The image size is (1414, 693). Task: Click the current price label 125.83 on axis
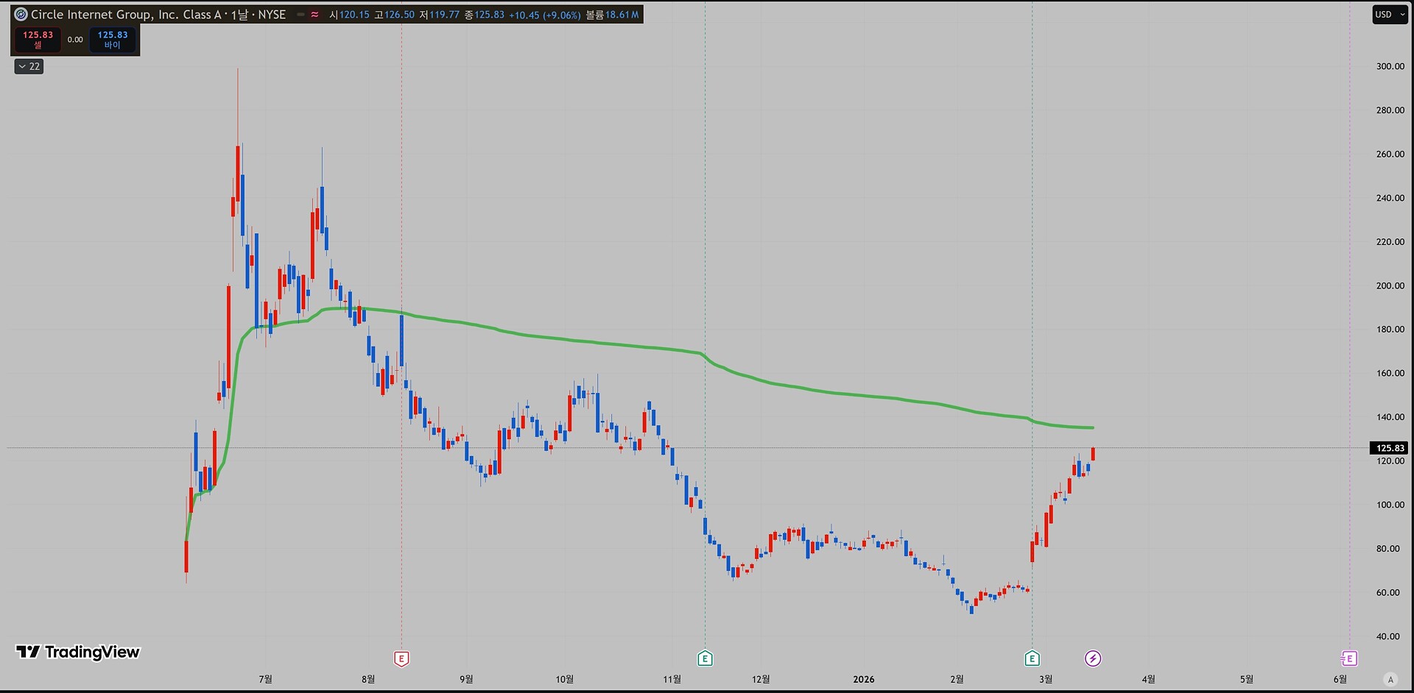tap(1390, 448)
